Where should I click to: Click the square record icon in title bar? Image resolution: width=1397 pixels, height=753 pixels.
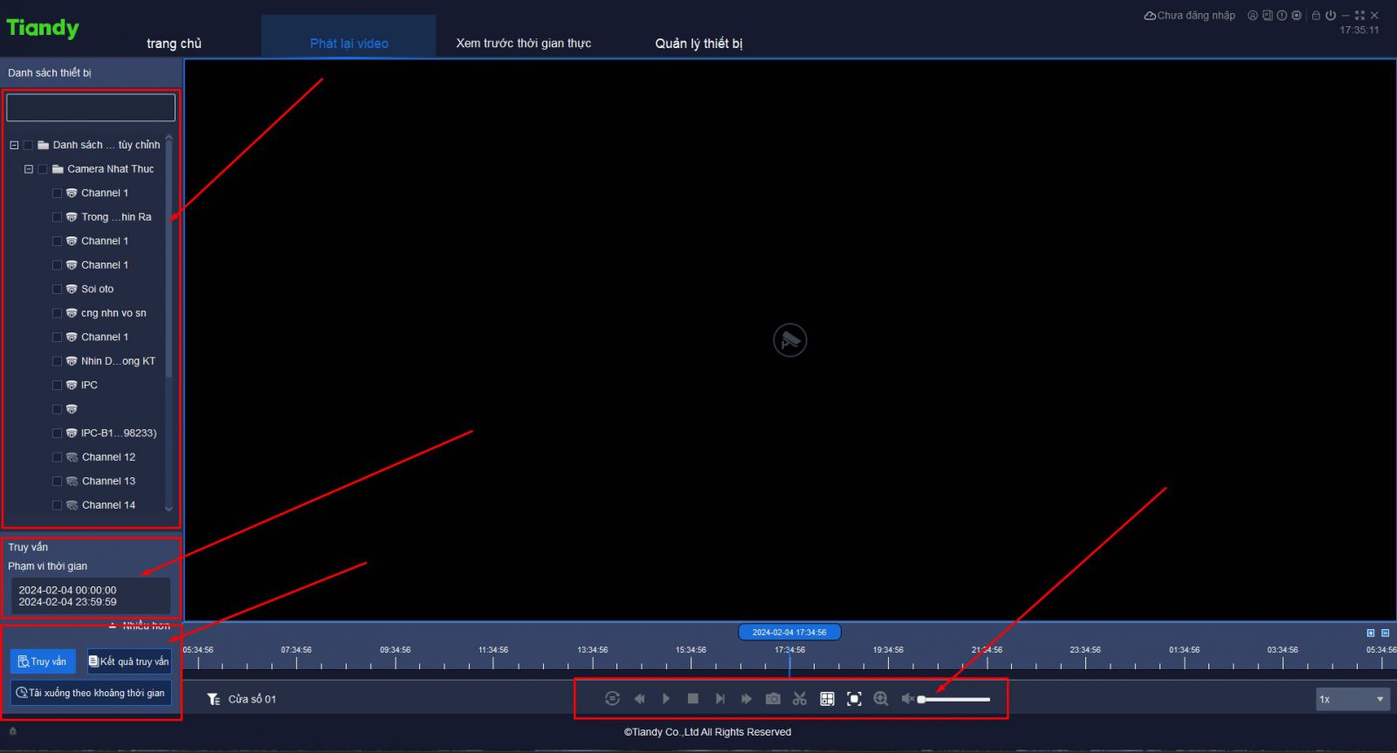(1296, 15)
